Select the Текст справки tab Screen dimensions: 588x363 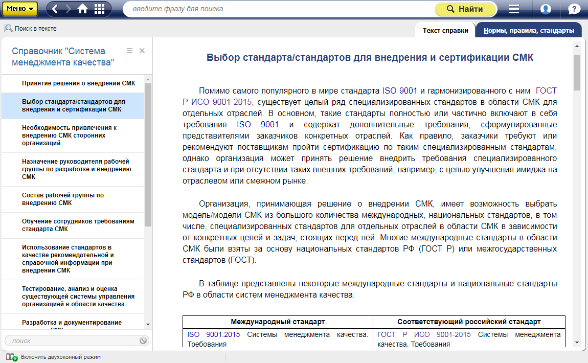(x=445, y=31)
